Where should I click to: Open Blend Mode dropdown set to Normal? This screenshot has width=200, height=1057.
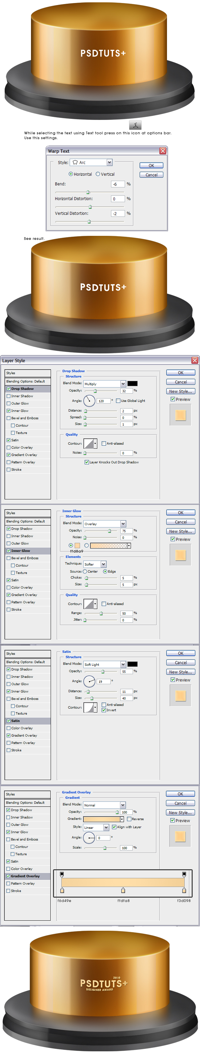[104, 805]
